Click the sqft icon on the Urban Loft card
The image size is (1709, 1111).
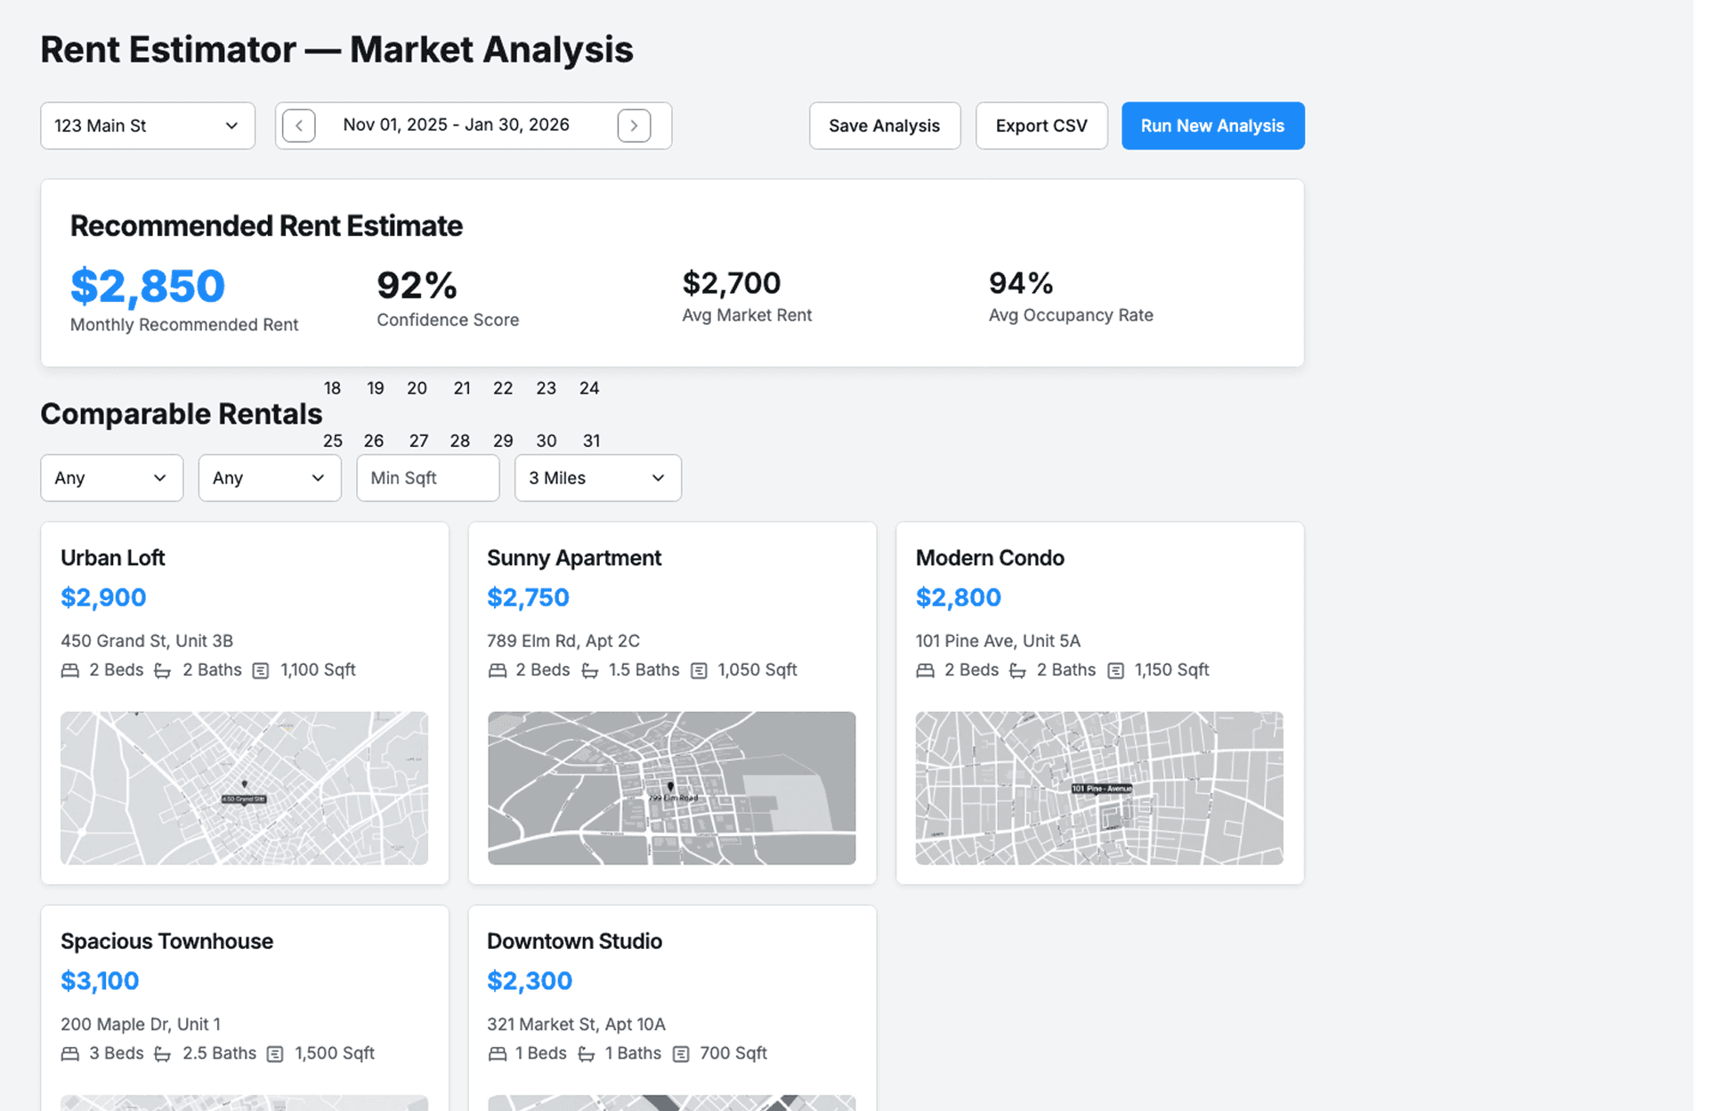tap(261, 670)
